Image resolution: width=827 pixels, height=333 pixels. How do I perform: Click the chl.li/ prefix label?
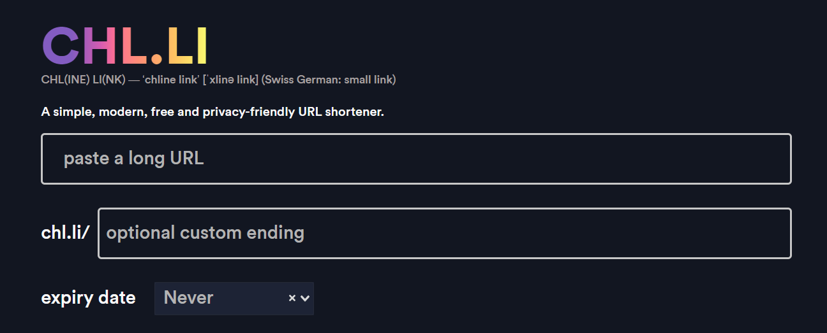click(65, 233)
